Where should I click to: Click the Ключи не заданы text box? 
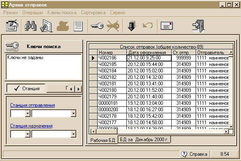pyautogui.click(x=44, y=67)
